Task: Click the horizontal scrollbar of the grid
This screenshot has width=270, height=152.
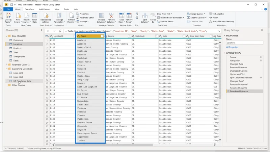Action: point(104,145)
